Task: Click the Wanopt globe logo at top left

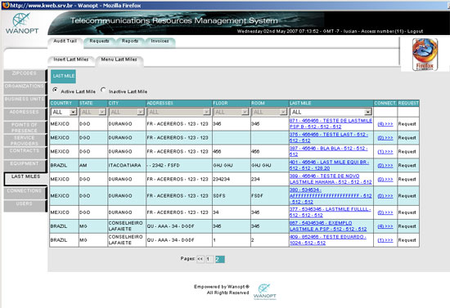Action: coord(22,24)
